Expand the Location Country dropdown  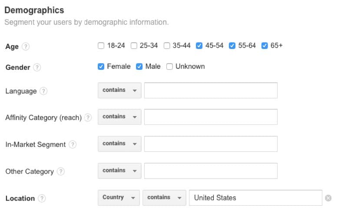(x=119, y=198)
